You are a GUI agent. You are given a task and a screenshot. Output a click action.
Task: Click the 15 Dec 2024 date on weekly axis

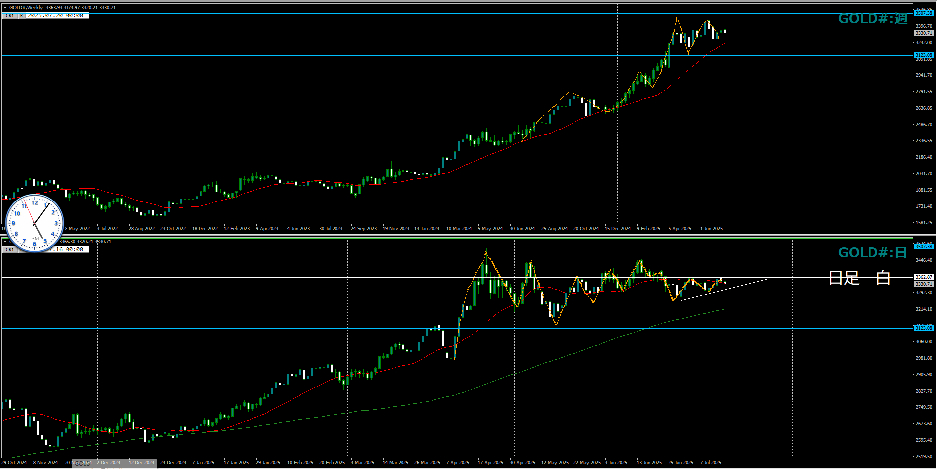pyautogui.click(x=618, y=229)
